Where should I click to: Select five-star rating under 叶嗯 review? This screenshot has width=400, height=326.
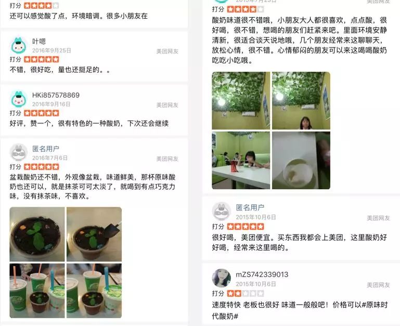[x=42, y=59]
